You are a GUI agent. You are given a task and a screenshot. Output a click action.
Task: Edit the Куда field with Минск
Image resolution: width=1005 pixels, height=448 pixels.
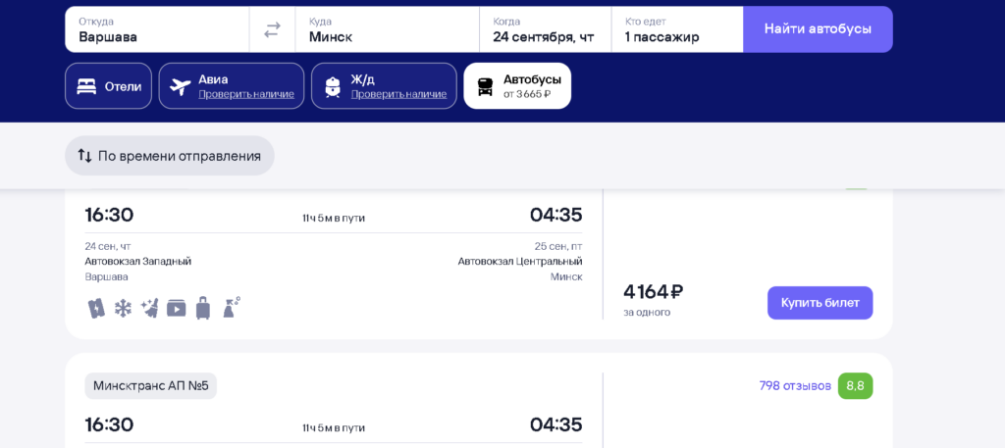coord(387,29)
